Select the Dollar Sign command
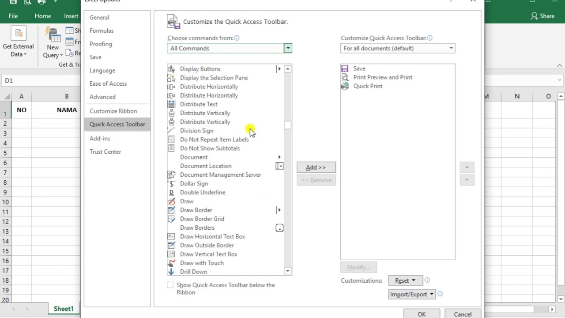The image size is (565, 318). 225,184
